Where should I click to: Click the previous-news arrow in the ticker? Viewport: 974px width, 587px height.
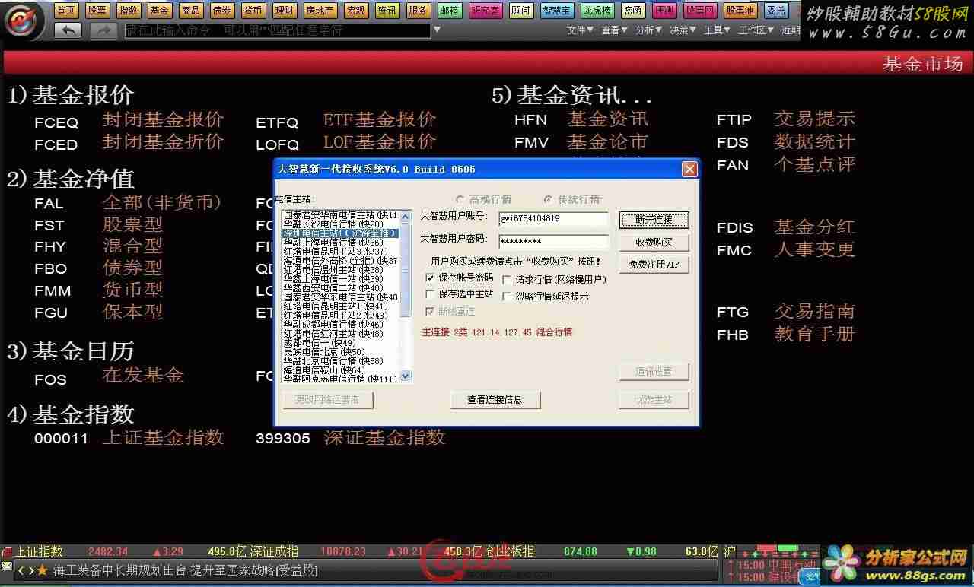pyautogui.click(x=21, y=570)
